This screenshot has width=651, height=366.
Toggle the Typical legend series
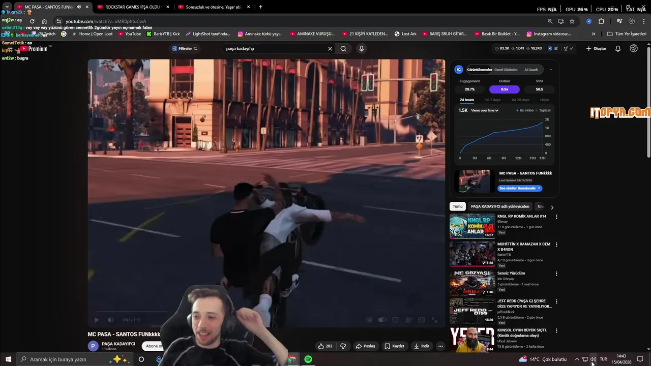click(543, 110)
